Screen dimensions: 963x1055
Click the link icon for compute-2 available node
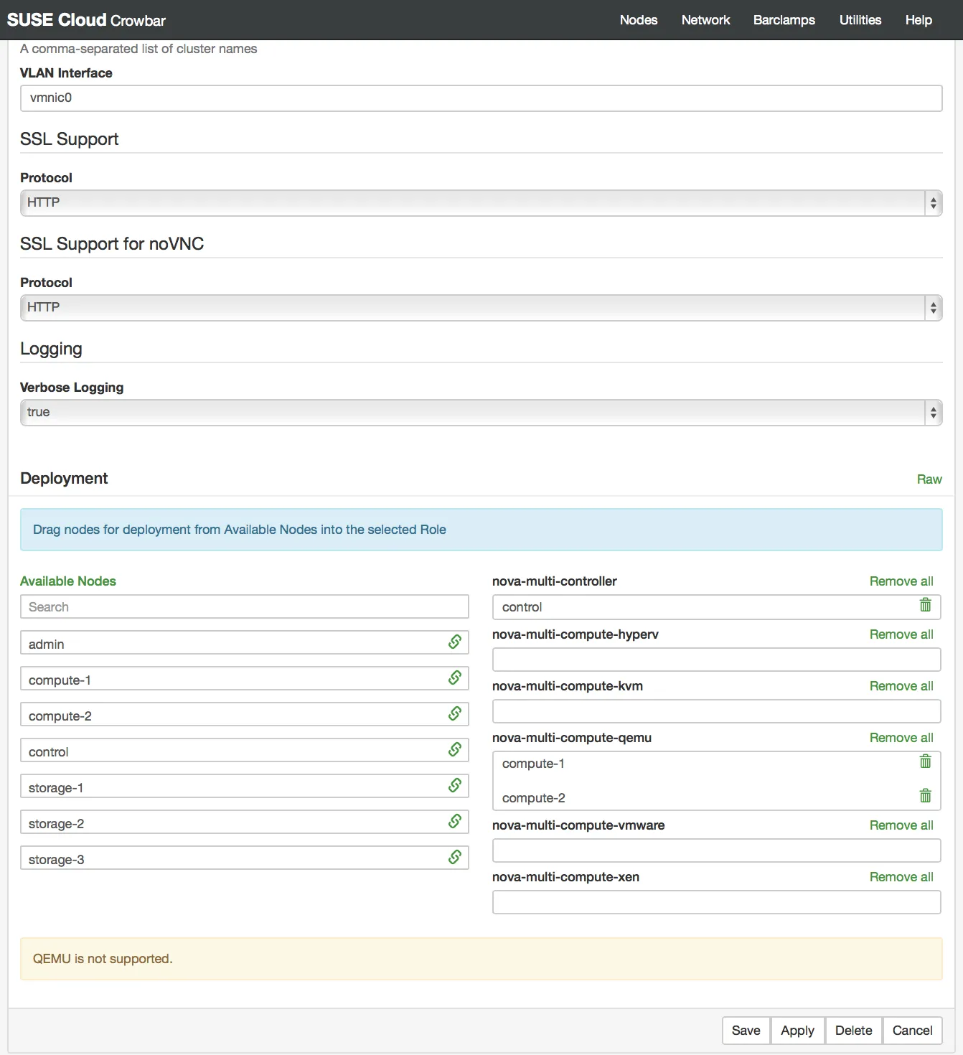point(455,713)
